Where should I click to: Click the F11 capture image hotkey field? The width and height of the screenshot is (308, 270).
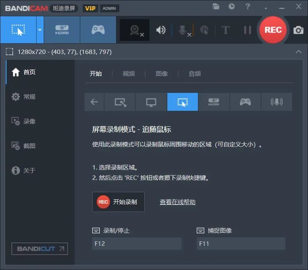point(241,243)
